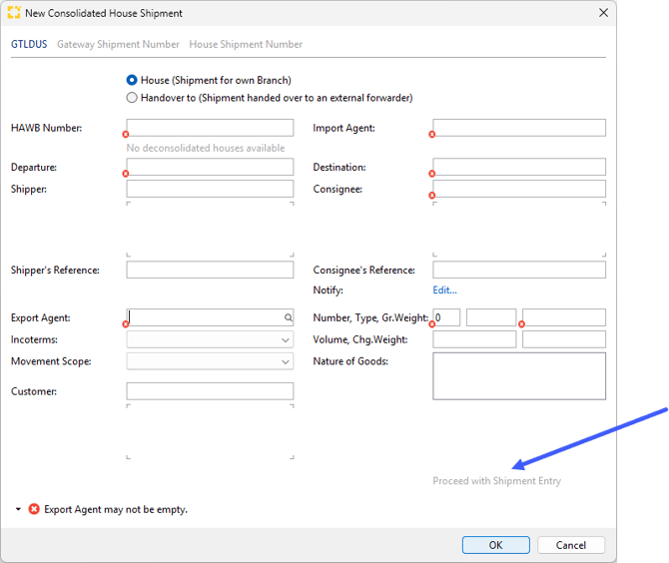Image resolution: width=669 pixels, height=563 pixels.
Task: Open Notify Edit... link
Action: point(444,290)
